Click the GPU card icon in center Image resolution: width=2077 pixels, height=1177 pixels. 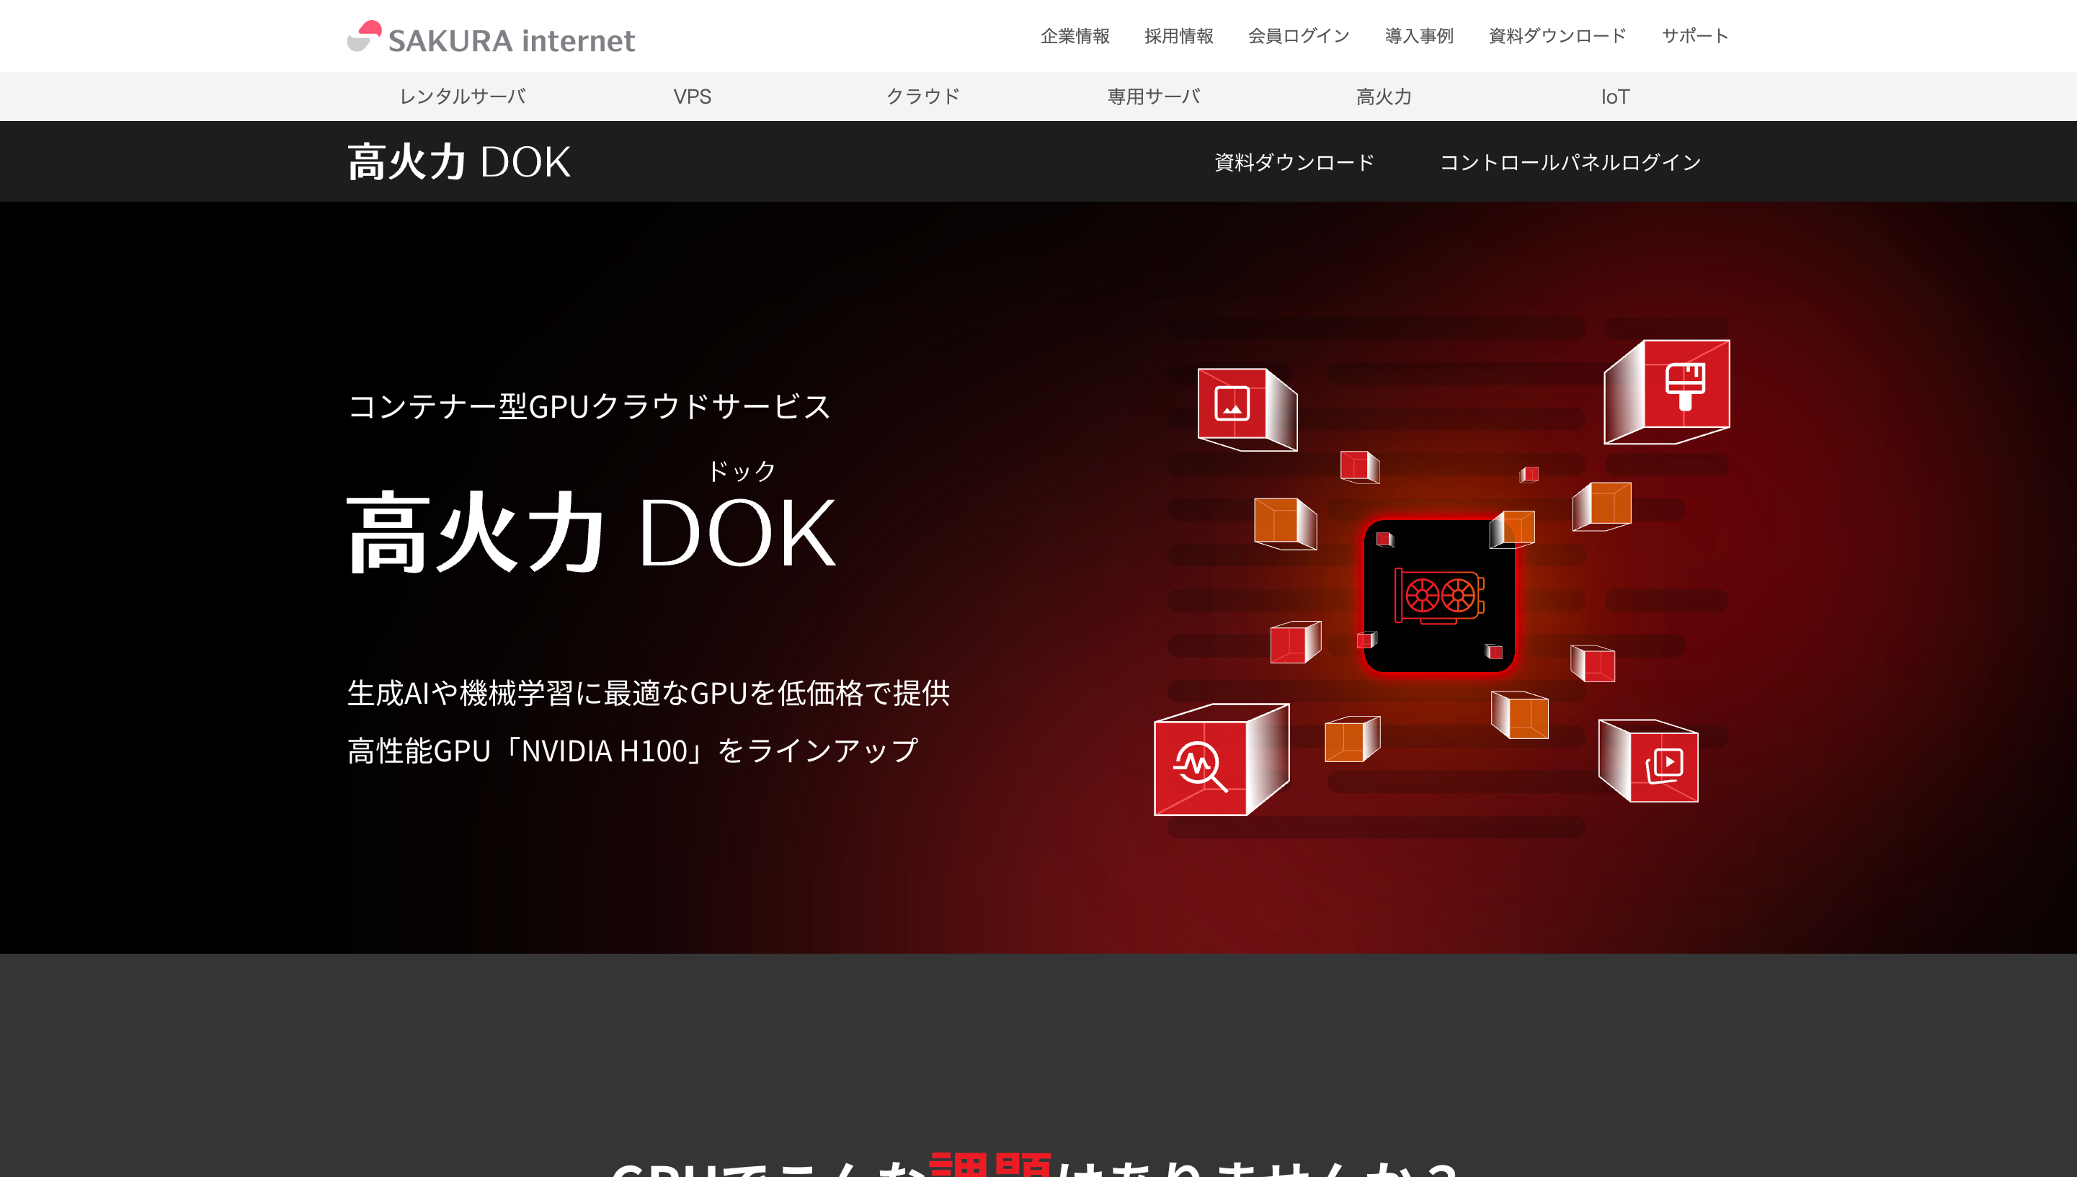pyautogui.click(x=1439, y=596)
